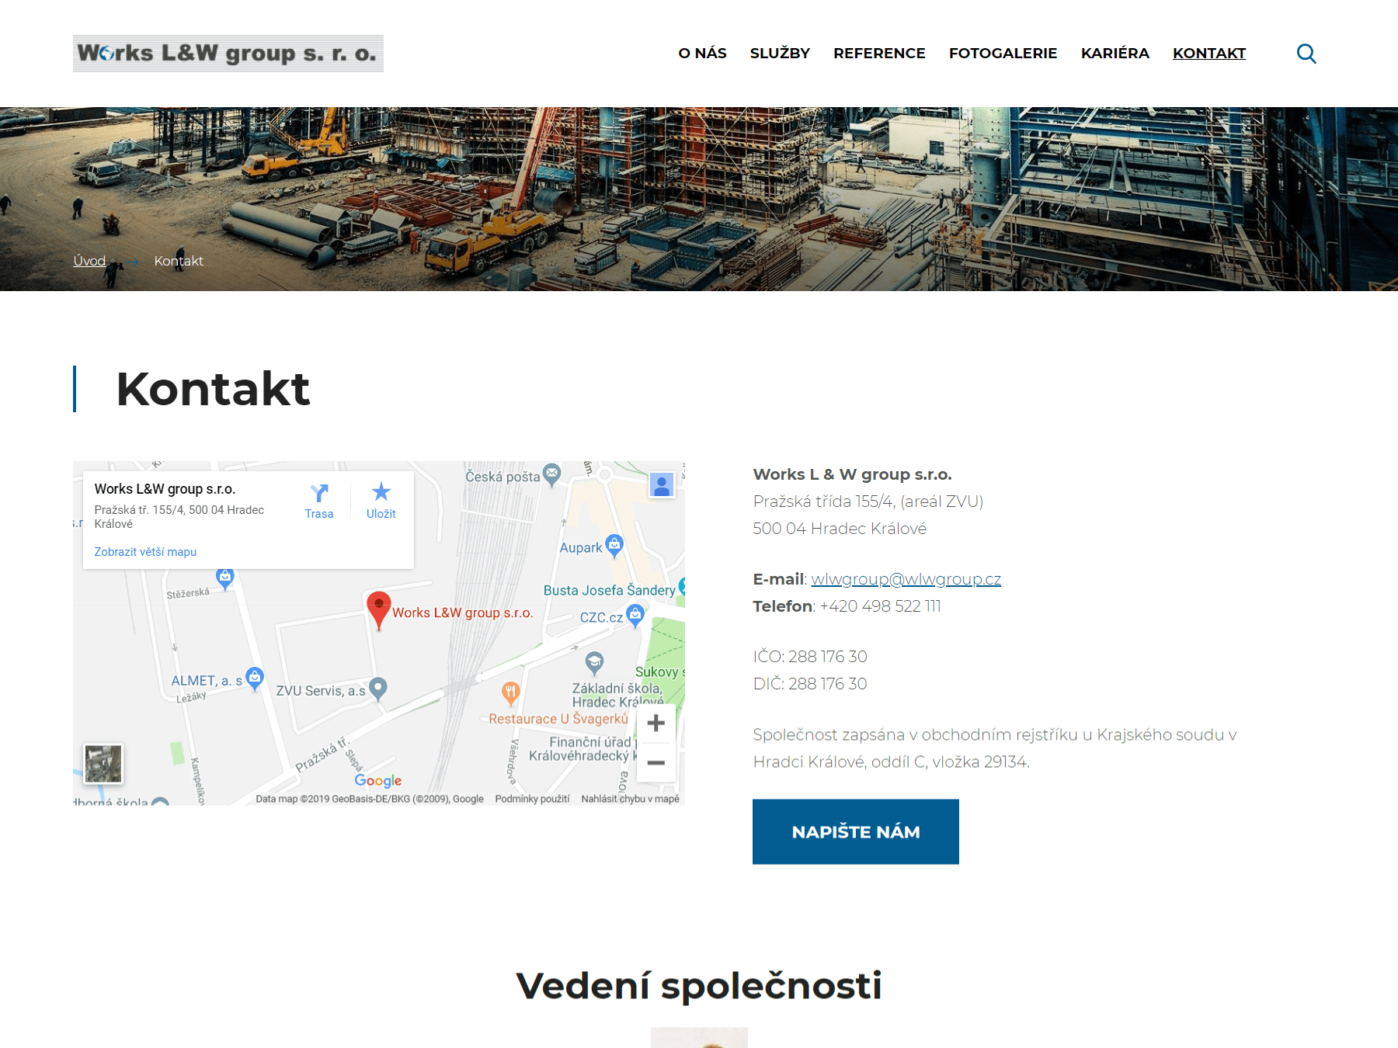Image resolution: width=1398 pixels, height=1048 pixels.
Task: Go to the SLUŽBY menu page
Action: point(780,54)
